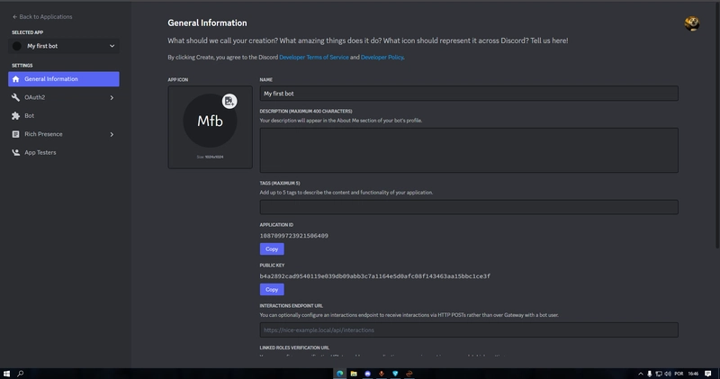Click the public key string text
The height and width of the screenshot is (379, 720).
374,276
